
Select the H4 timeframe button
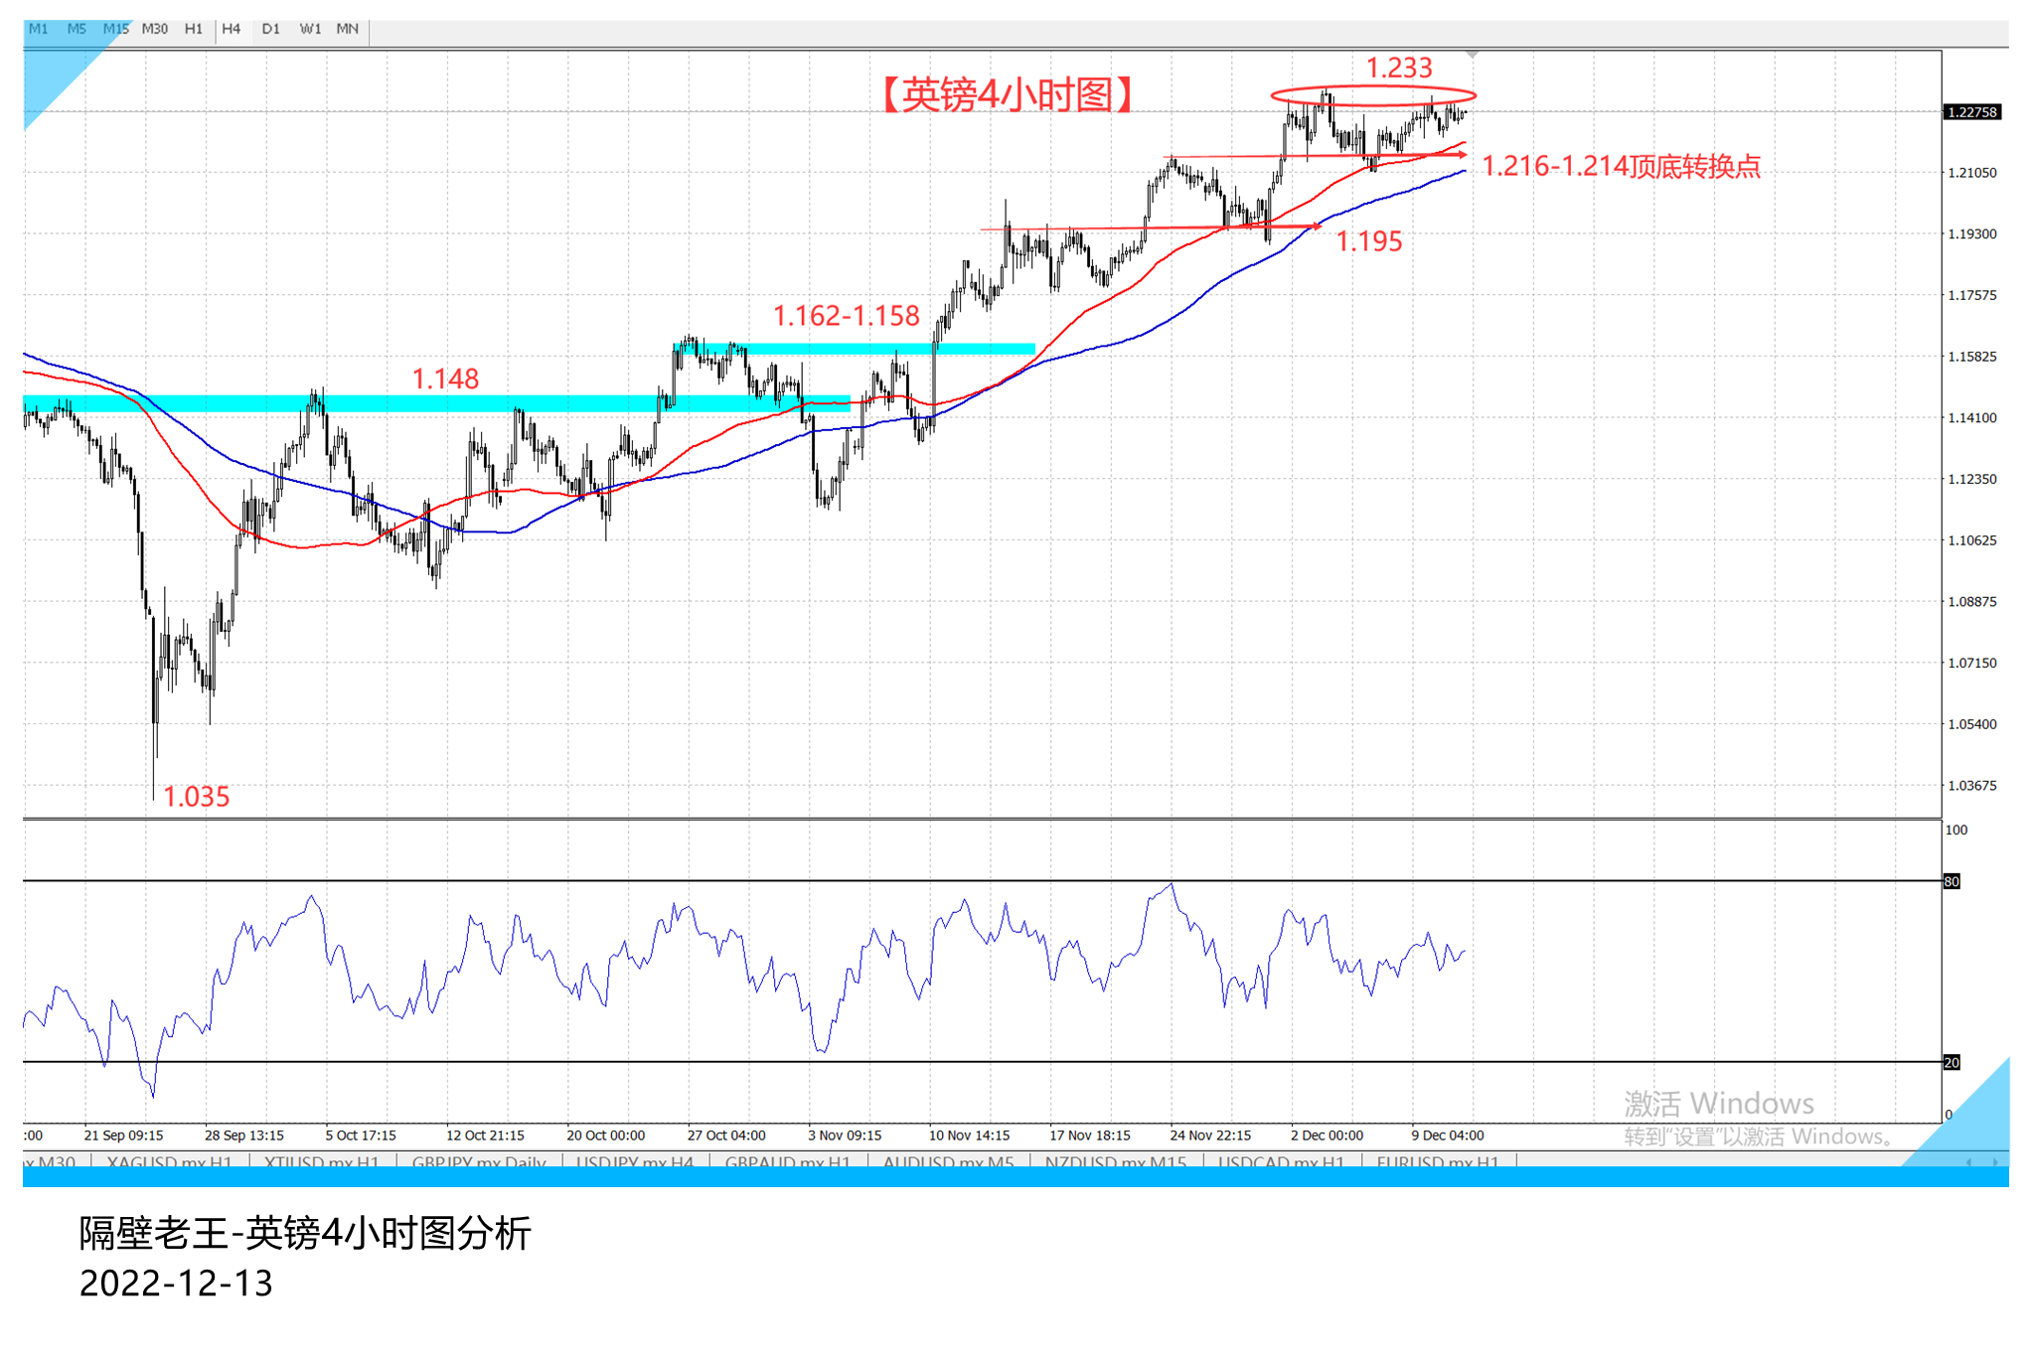pos(231,29)
